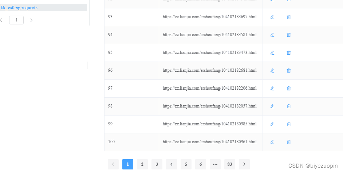The height and width of the screenshot is (172, 343).
Task: Jump to page 4 of results
Action: (x=171, y=164)
